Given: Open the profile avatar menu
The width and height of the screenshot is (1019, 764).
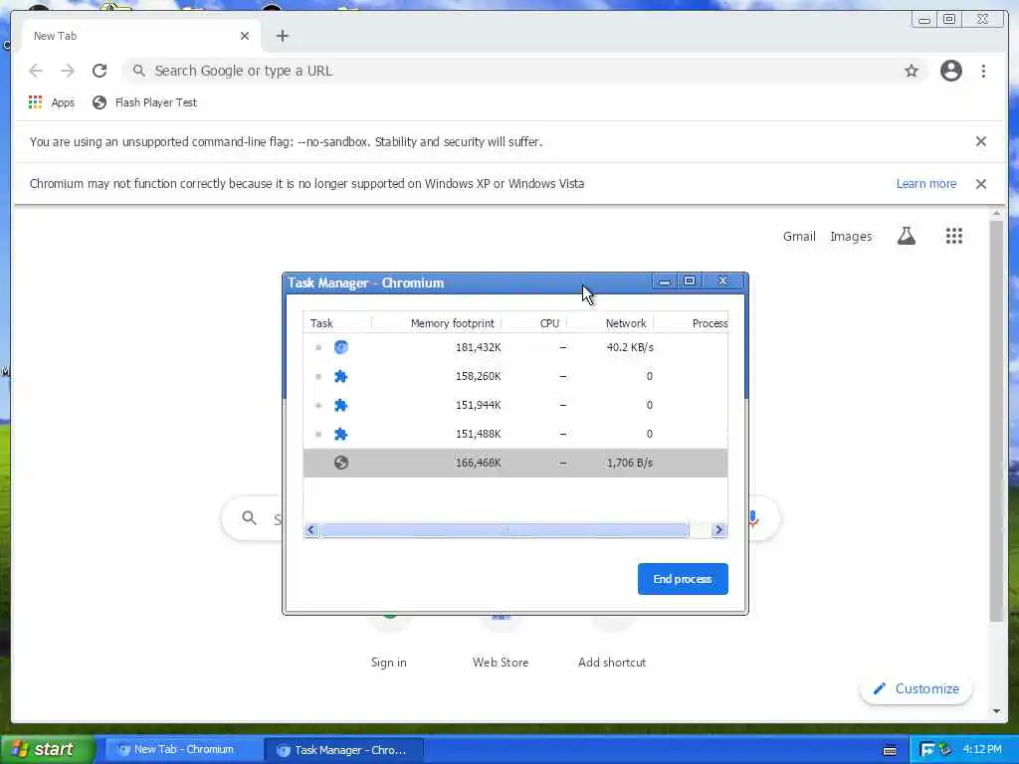Looking at the screenshot, I should pyautogui.click(x=950, y=71).
